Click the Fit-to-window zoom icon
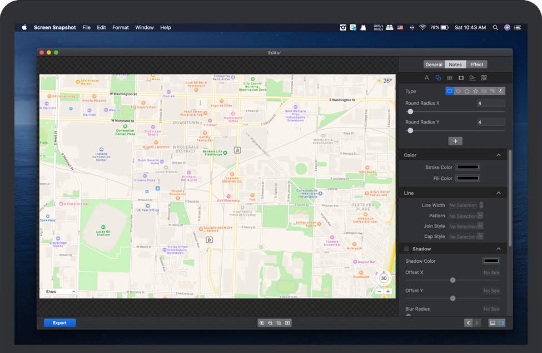Viewport: 542px width, 353px height. coord(287,322)
